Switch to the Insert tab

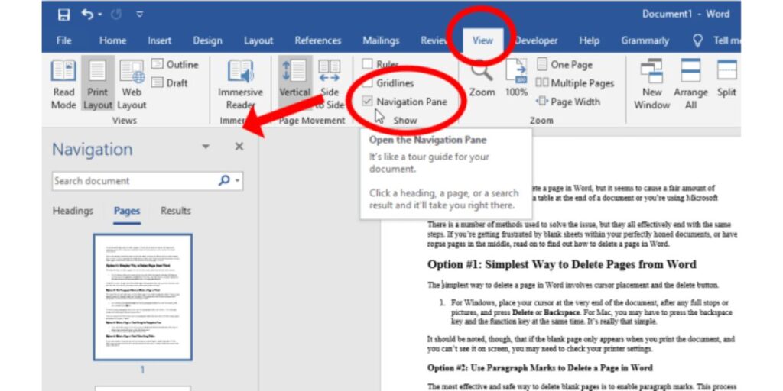coord(159,41)
